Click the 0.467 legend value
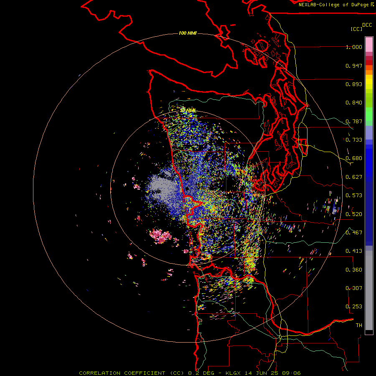Screen dimensions: 376x376 pos(354,232)
